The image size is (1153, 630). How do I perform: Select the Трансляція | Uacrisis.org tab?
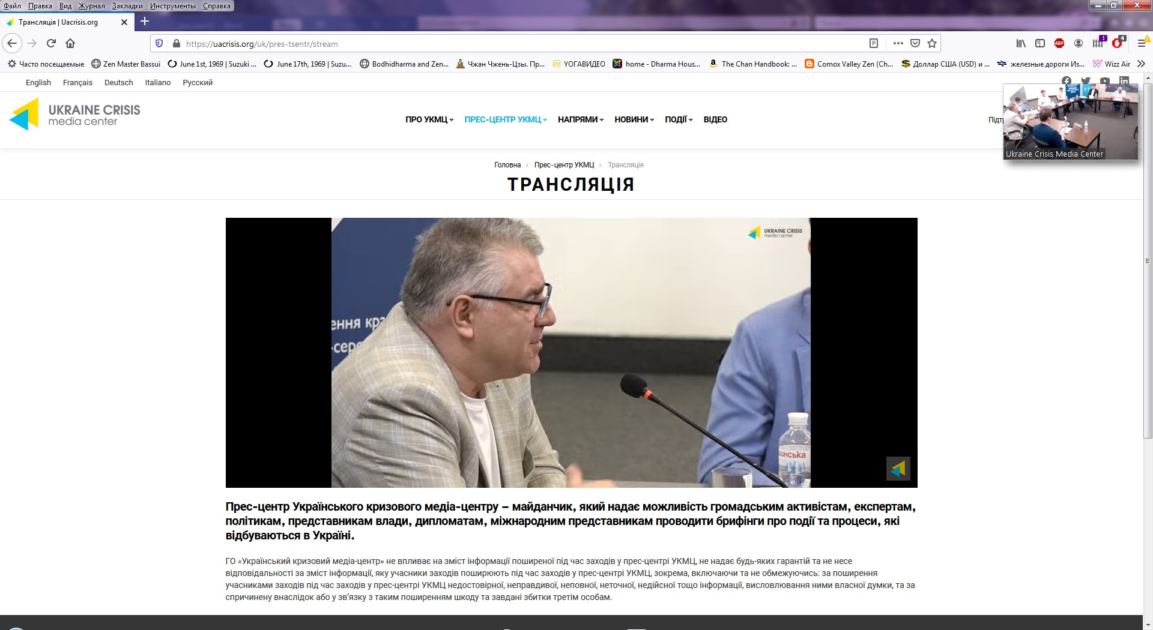point(66,22)
